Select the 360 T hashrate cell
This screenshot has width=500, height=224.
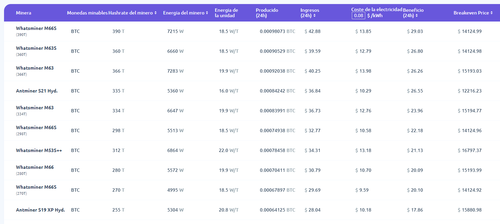coord(118,51)
